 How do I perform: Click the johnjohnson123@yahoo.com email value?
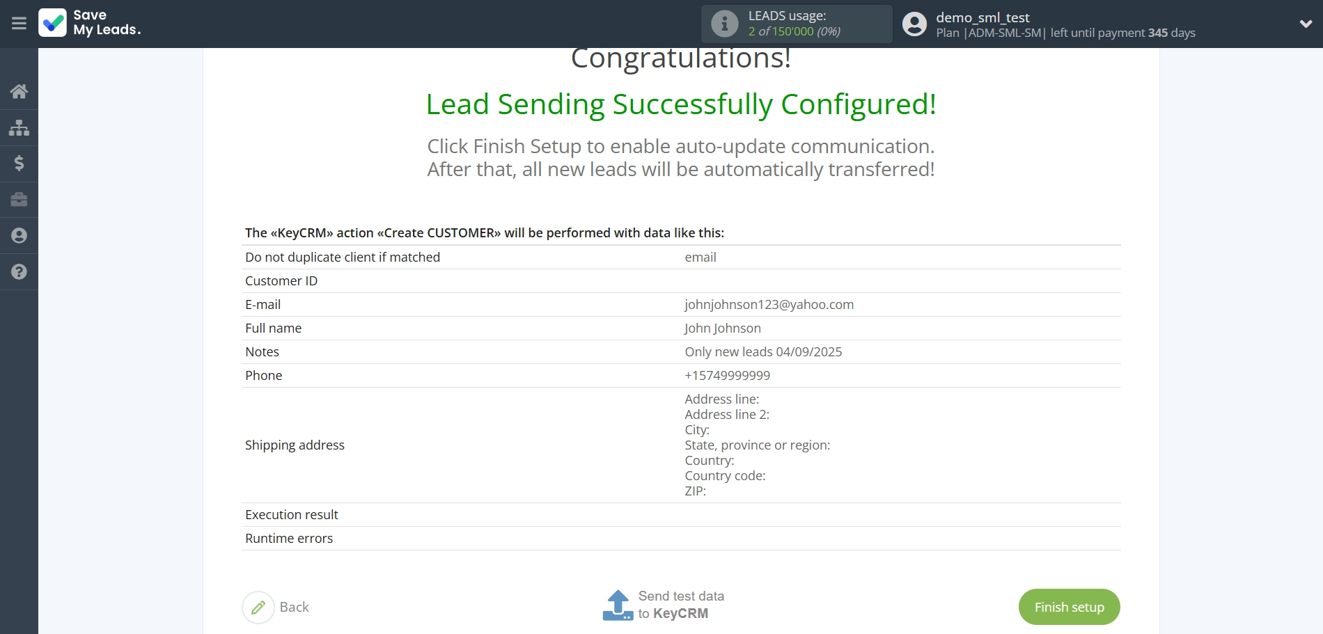pos(769,305)
